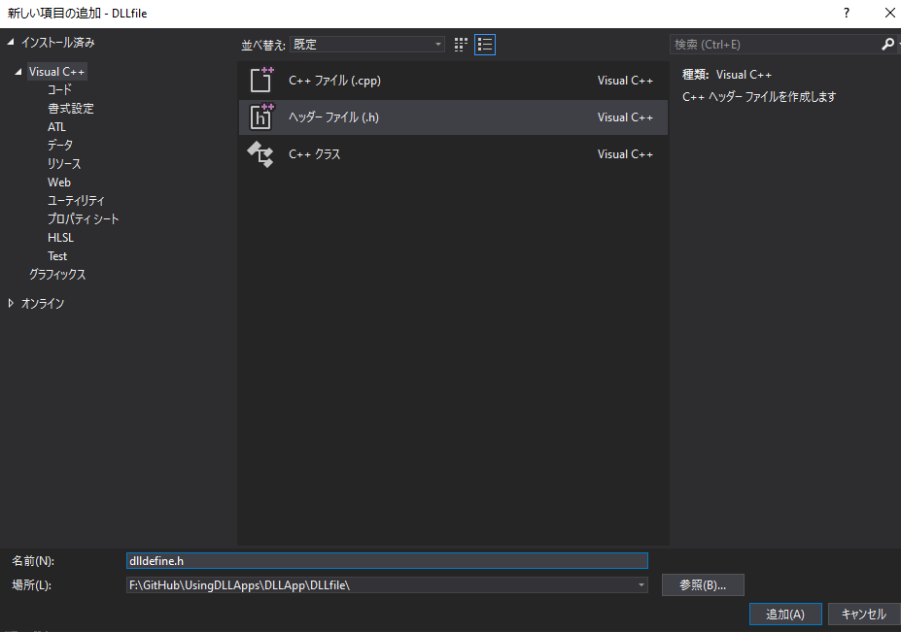901x632 pixels.
Task: Select the Test category
Action: coord(57,256)
